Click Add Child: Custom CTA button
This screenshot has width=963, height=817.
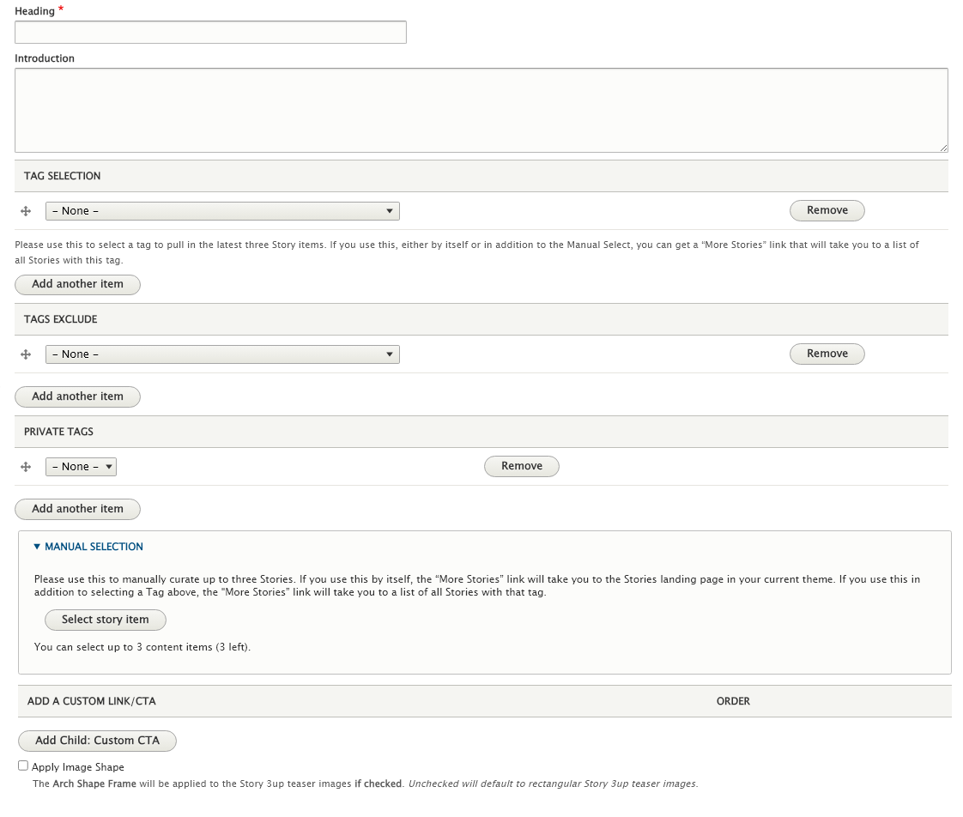point(97,741)
